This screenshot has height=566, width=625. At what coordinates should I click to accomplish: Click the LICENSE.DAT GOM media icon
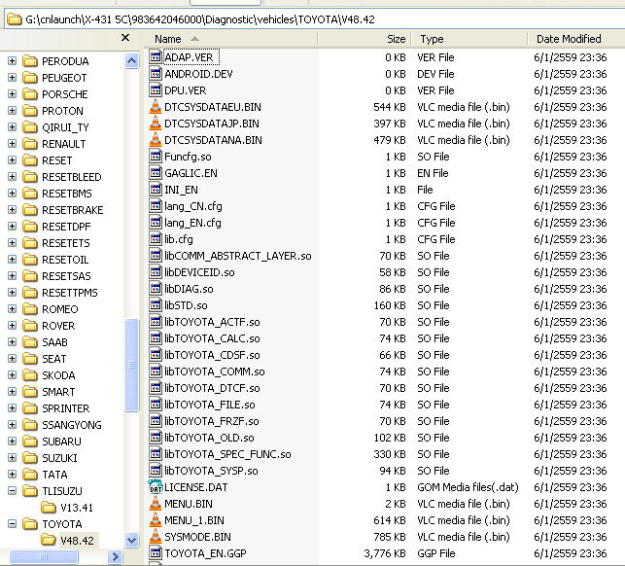156,487
